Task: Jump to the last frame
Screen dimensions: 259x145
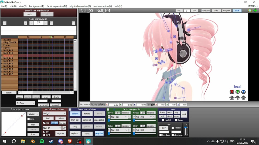Action: tap(73, 23)
